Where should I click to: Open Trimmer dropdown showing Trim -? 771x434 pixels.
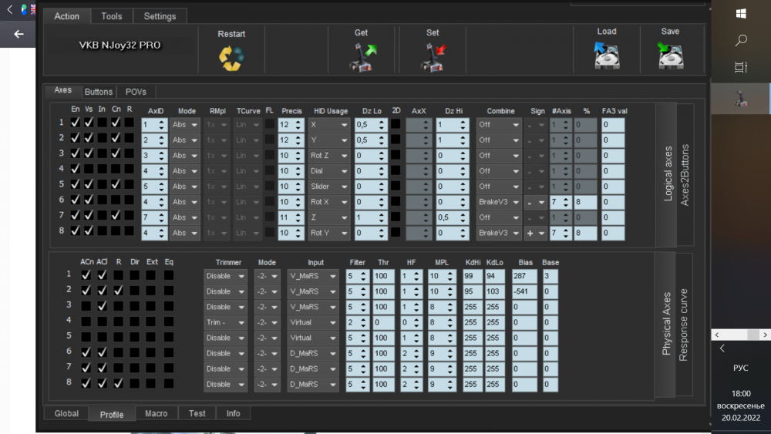point(225,322)
